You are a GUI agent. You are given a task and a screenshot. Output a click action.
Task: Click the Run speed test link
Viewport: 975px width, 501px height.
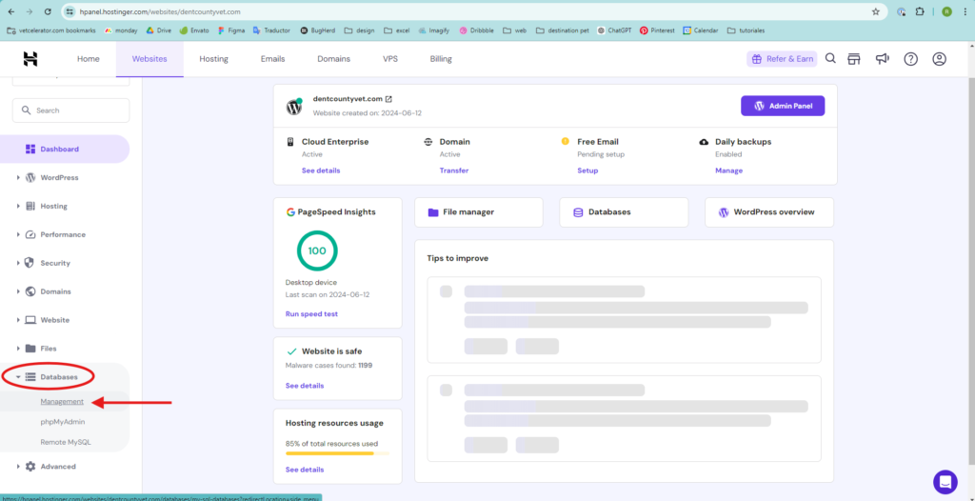click(311, 313)
